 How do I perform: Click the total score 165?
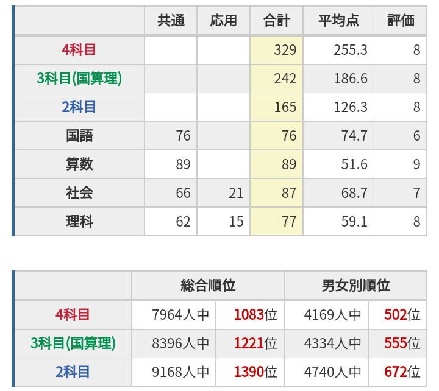tap(285, 107)
